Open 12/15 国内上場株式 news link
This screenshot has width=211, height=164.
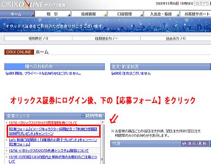click(x=53, y=159)
